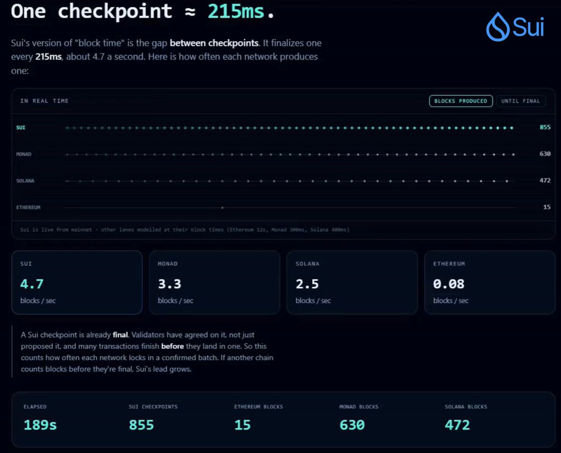The width and height of the screenshot is (561, 453).
Task: Switch to the UNTIL FINAL view
Action: [x=520, y=101]
